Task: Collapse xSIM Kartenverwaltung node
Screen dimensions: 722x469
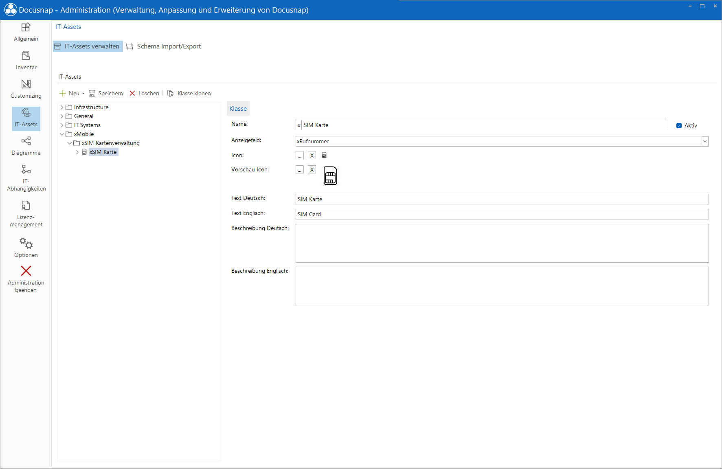Action: tap(70, 143)
